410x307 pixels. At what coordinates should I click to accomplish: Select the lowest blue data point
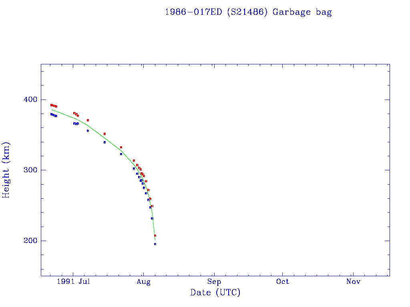[x=155, y=244]
